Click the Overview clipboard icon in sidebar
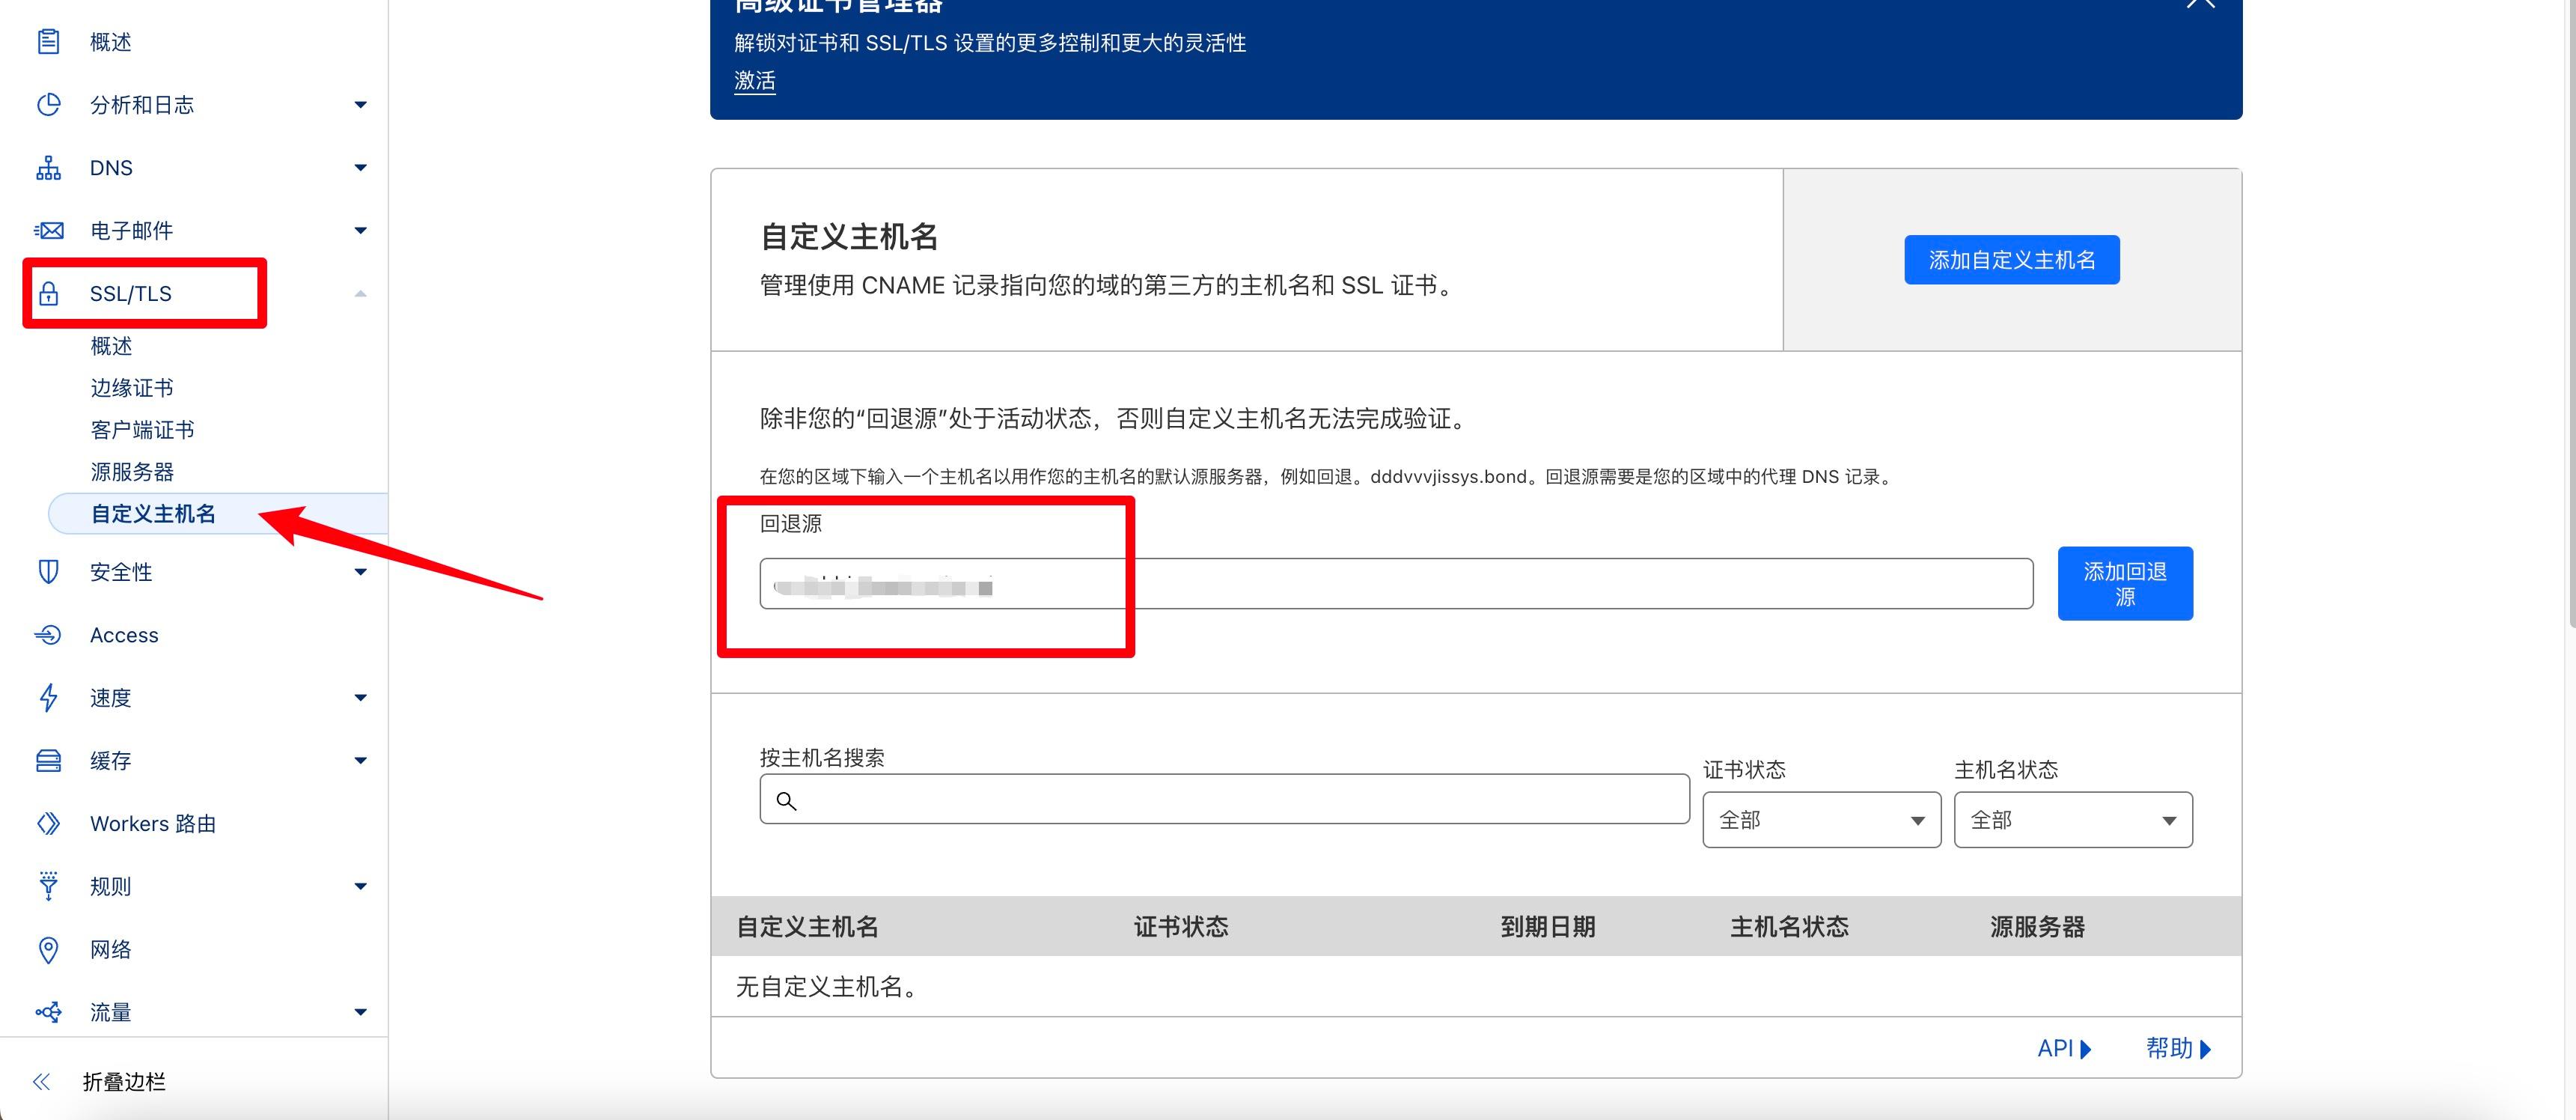This screenshot has width=2576, height=1120. click(48, 41)
